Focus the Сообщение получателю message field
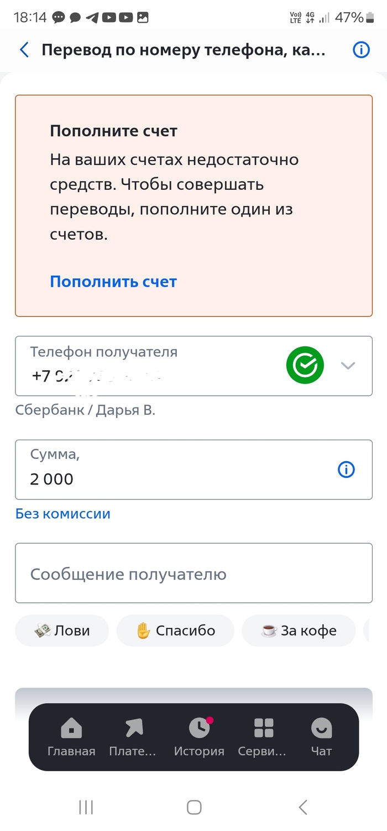The image size is (387, 831). (x=193, y=574)
